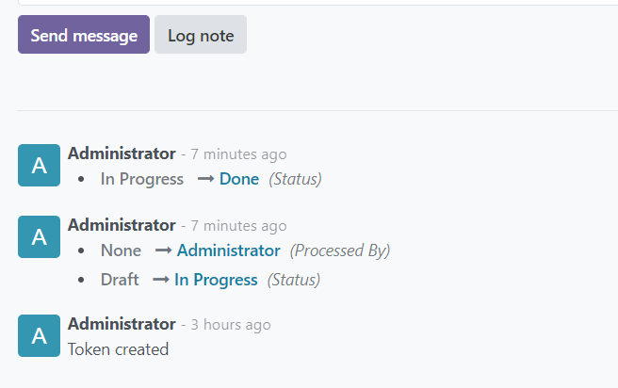Screen dimensions: 618x388
Task: Click the blue Administrator Processed By value
Action: coord(229,251)
